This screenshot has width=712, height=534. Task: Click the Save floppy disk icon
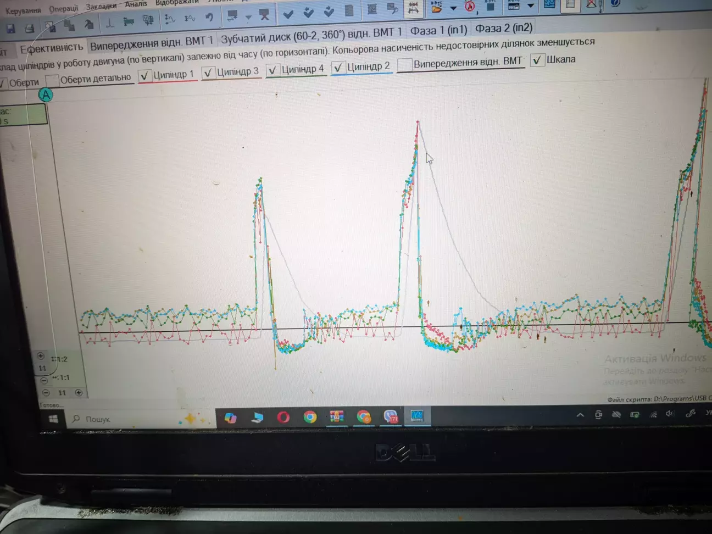[x=10, y=28]
